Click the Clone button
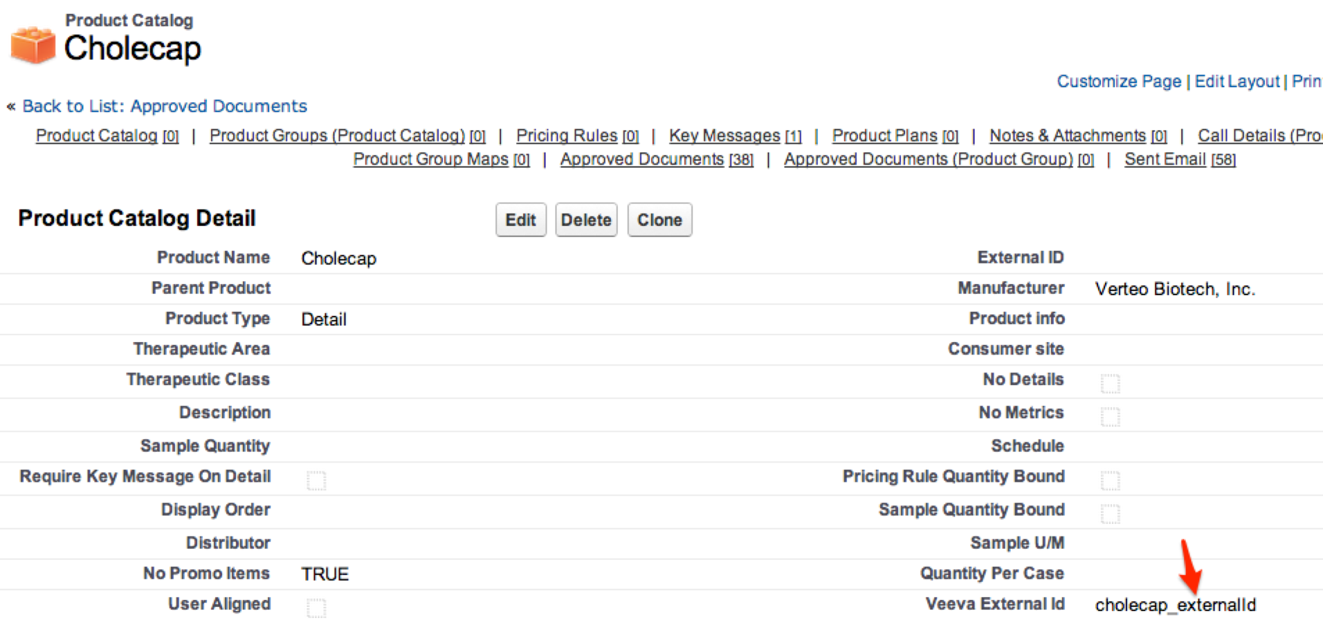1323x629 pixels. point(659,220)
